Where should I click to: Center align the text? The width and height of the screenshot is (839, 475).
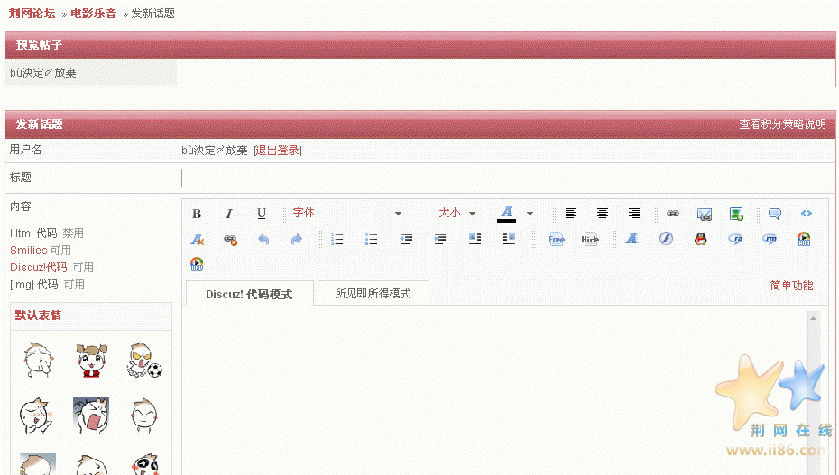603,214
